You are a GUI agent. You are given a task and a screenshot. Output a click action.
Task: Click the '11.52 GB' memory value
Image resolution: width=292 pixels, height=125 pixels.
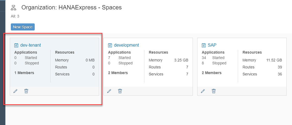[x=274, y=60]
